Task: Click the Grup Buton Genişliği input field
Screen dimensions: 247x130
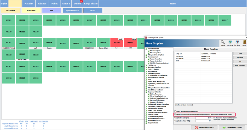Action: pos(203,118)
